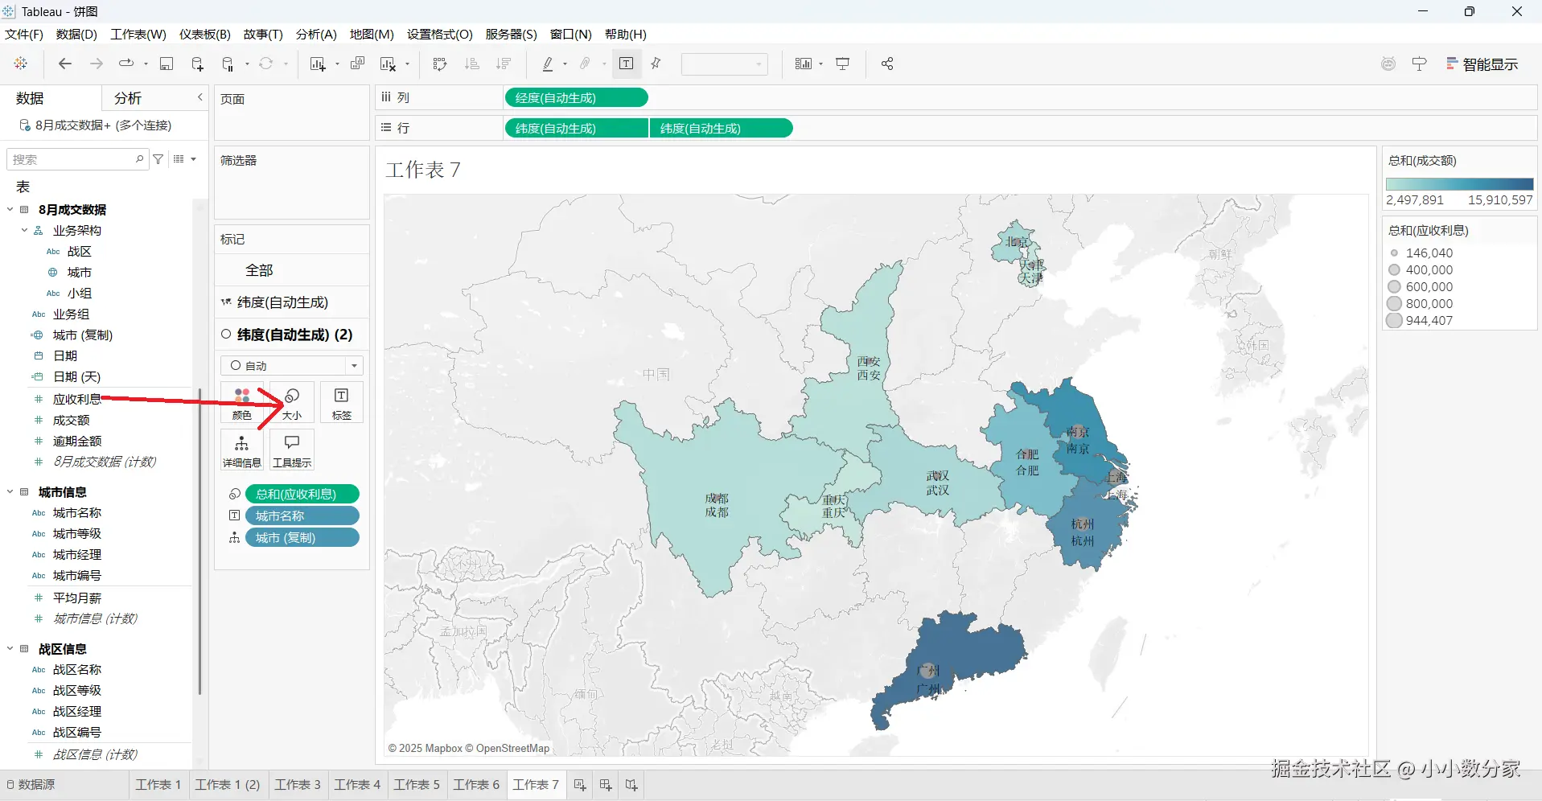Click the 搜索 field search box
1542x801 pixels.
click(78, 159)
